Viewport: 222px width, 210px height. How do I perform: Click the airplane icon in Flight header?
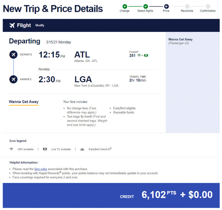[12, 25]
